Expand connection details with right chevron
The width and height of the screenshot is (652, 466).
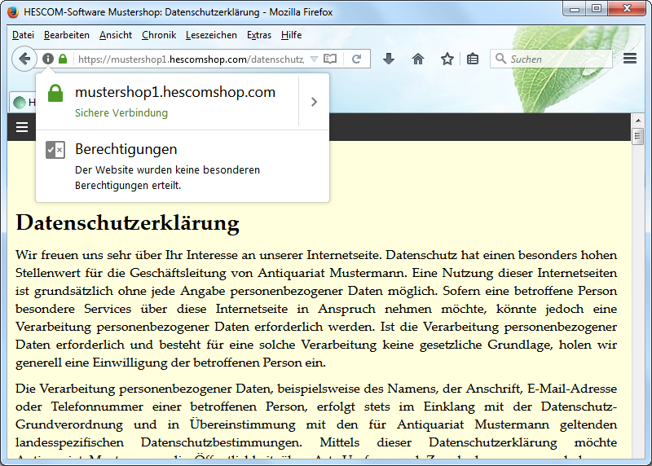[314, 102]
